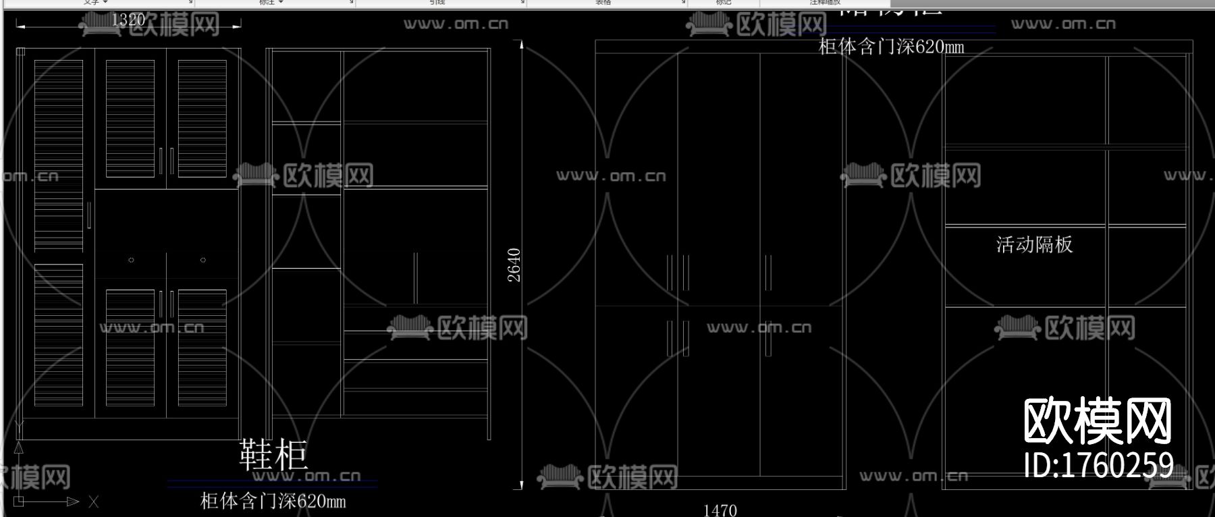This screenshot has height=517, width=1215.
Task: Select the 2640 height dimension text
Action: [514, 265]
